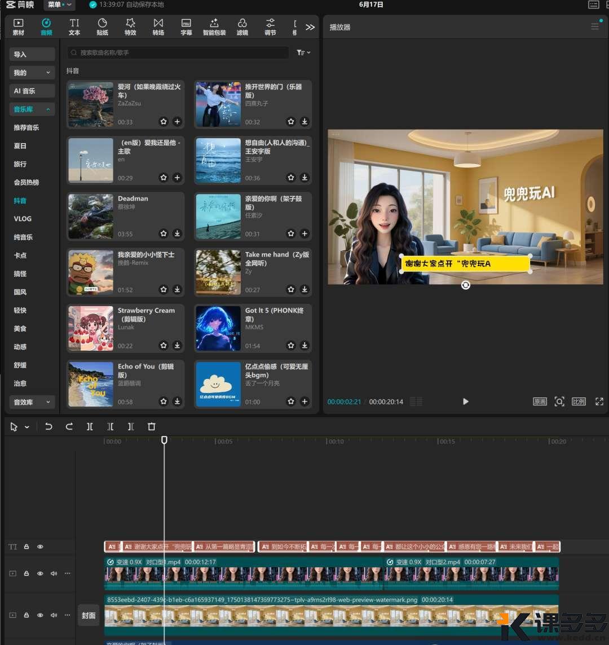609x645 pixels.
Task: Open the 智能包装 tab
Action: coord(214,27)
